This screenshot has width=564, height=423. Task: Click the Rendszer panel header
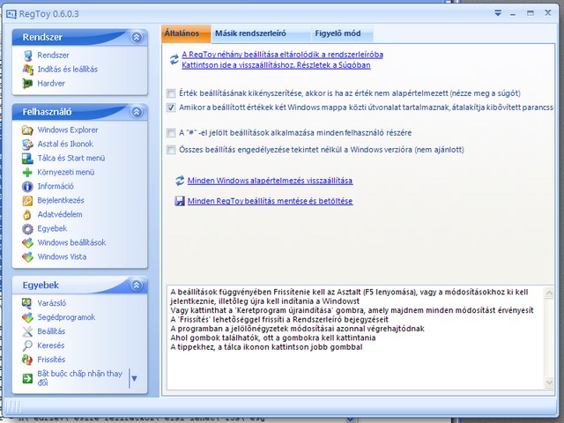pos(80,37)
